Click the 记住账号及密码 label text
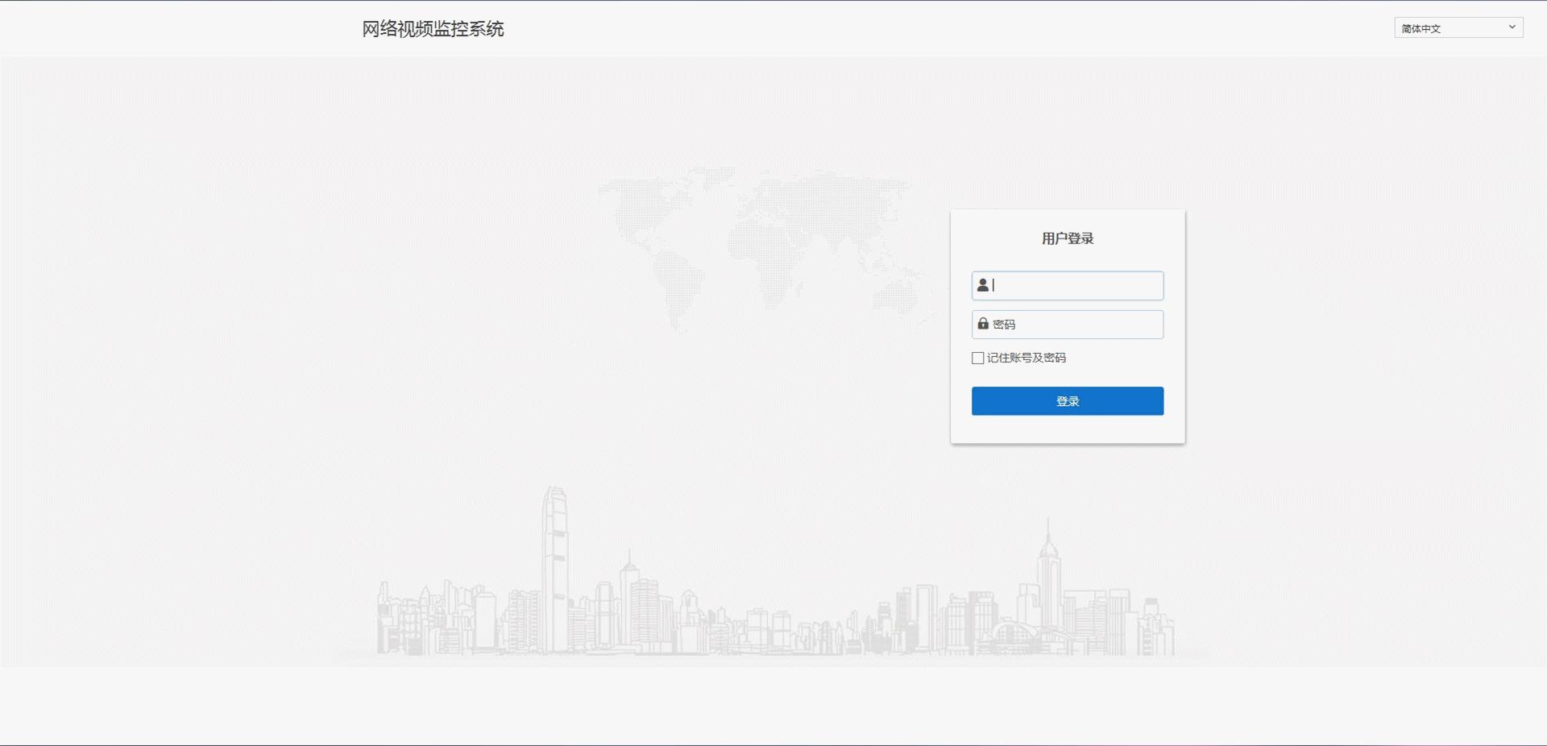Image resolution: width=1547 pixels, height=746 pixels. (1026, 358)
